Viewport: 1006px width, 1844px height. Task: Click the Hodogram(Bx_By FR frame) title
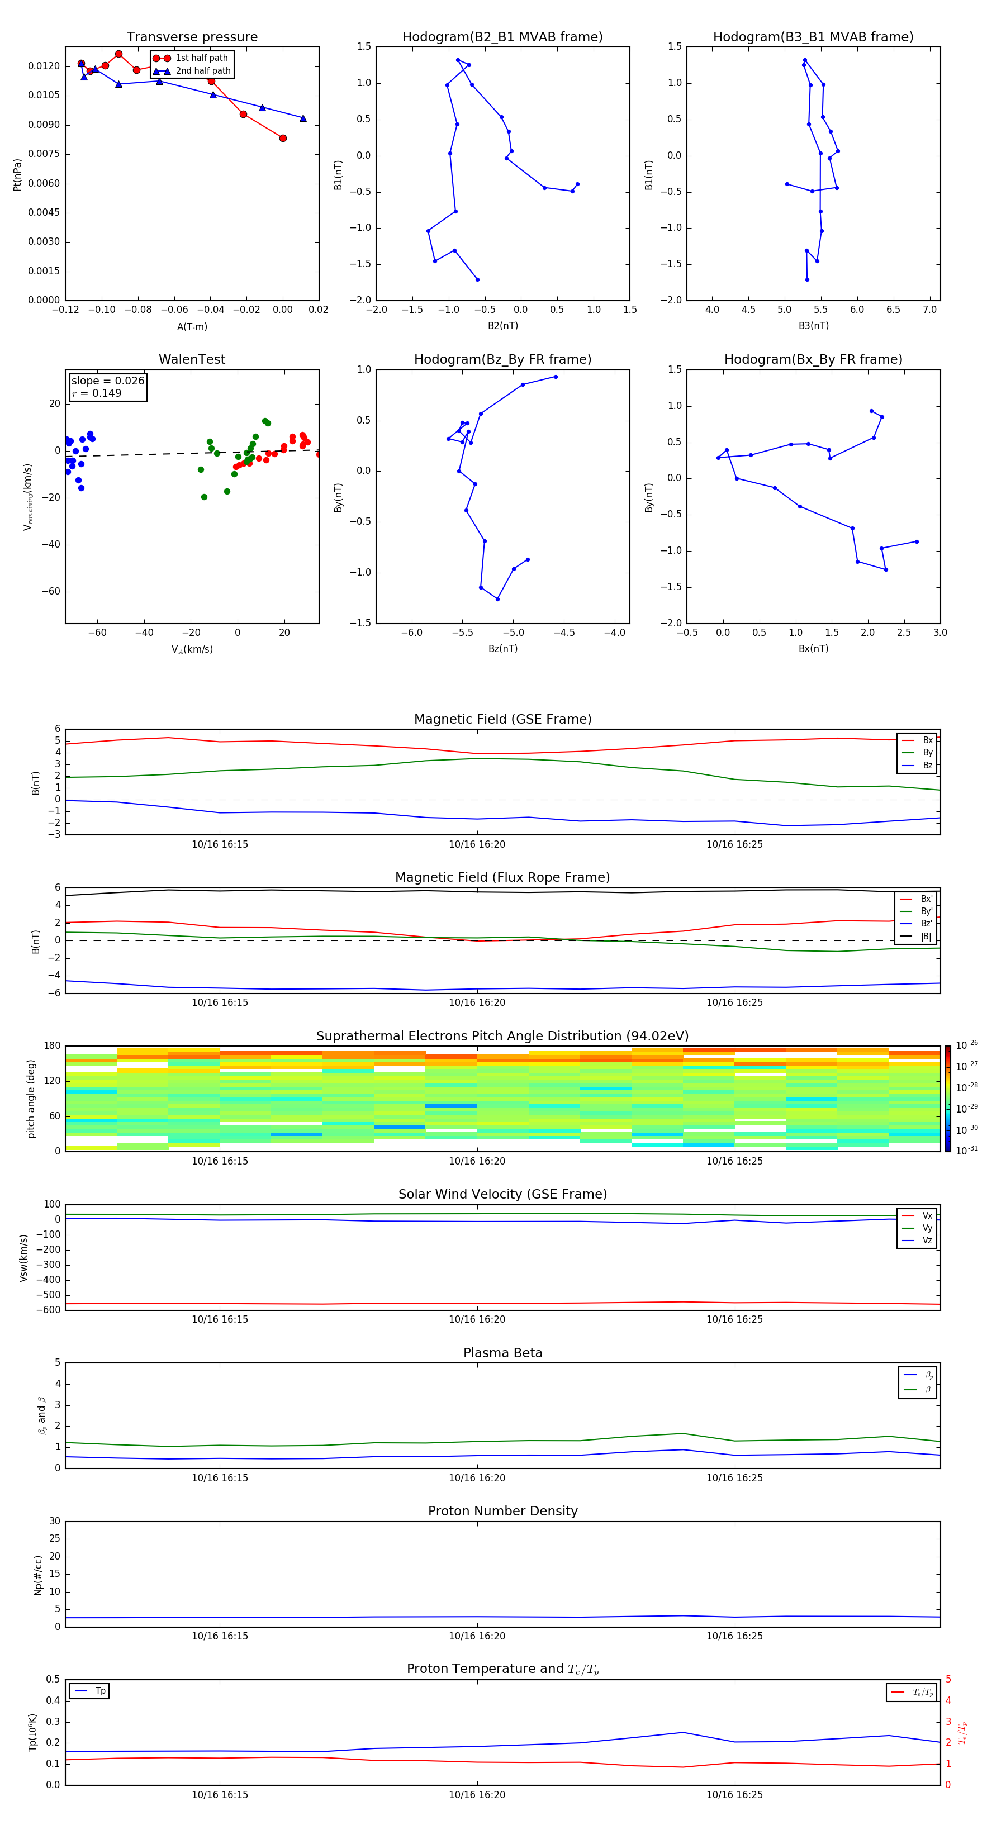[x=813, y=359]
